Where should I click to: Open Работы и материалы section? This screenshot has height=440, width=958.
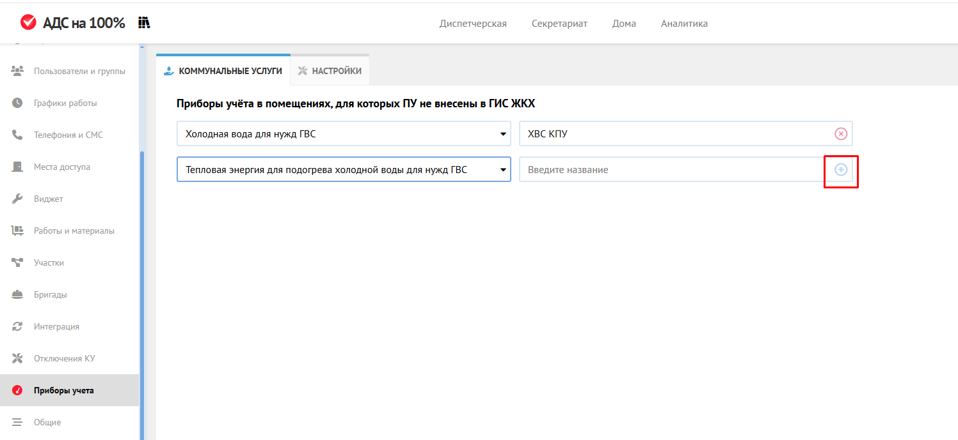pyautogui.click(x=74, y=231)
